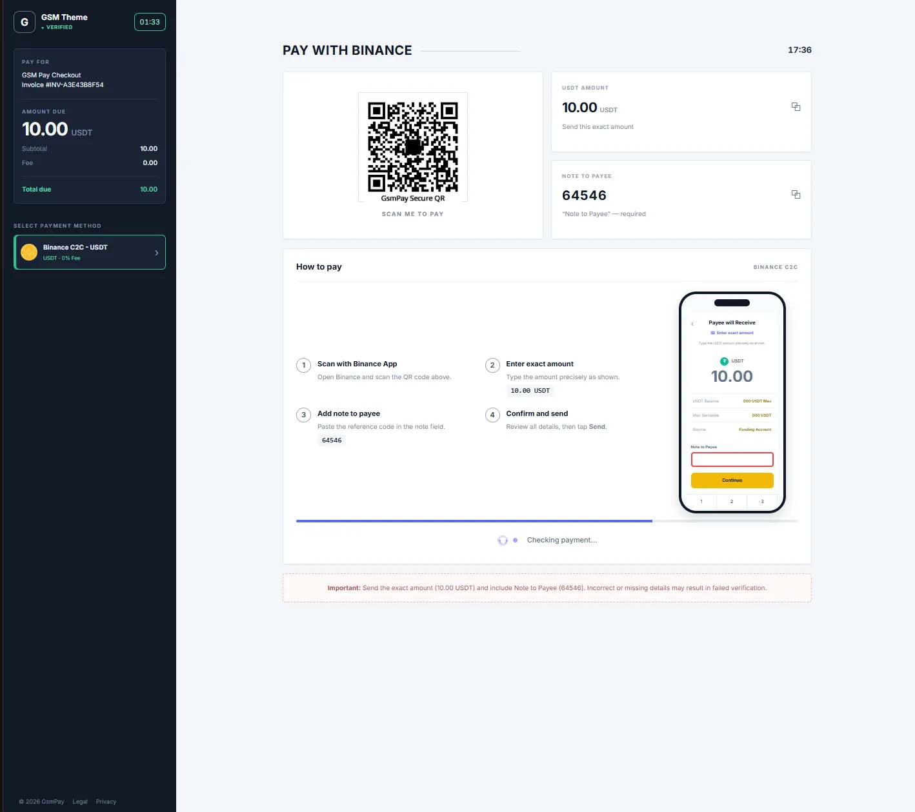Click the VERIFIED badge under GSM Theme
The width and height of the screenshot is (915, 812).
57,27
